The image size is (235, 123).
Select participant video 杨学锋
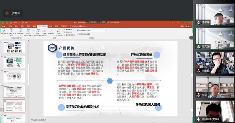215,14
